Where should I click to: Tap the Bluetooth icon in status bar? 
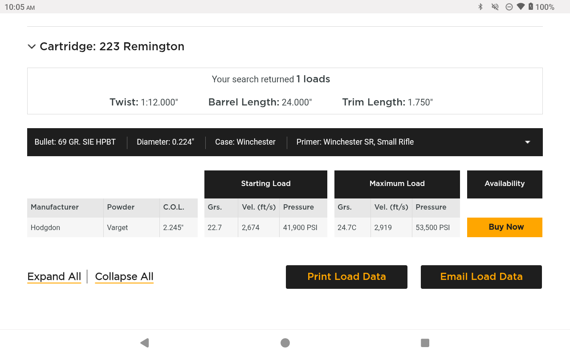[x=480, y=7]
